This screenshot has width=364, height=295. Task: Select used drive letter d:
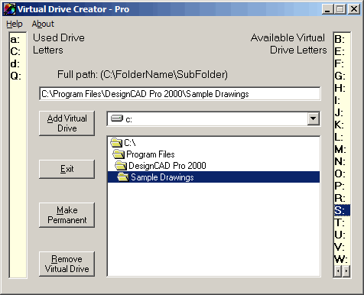(x=18, y=63)
